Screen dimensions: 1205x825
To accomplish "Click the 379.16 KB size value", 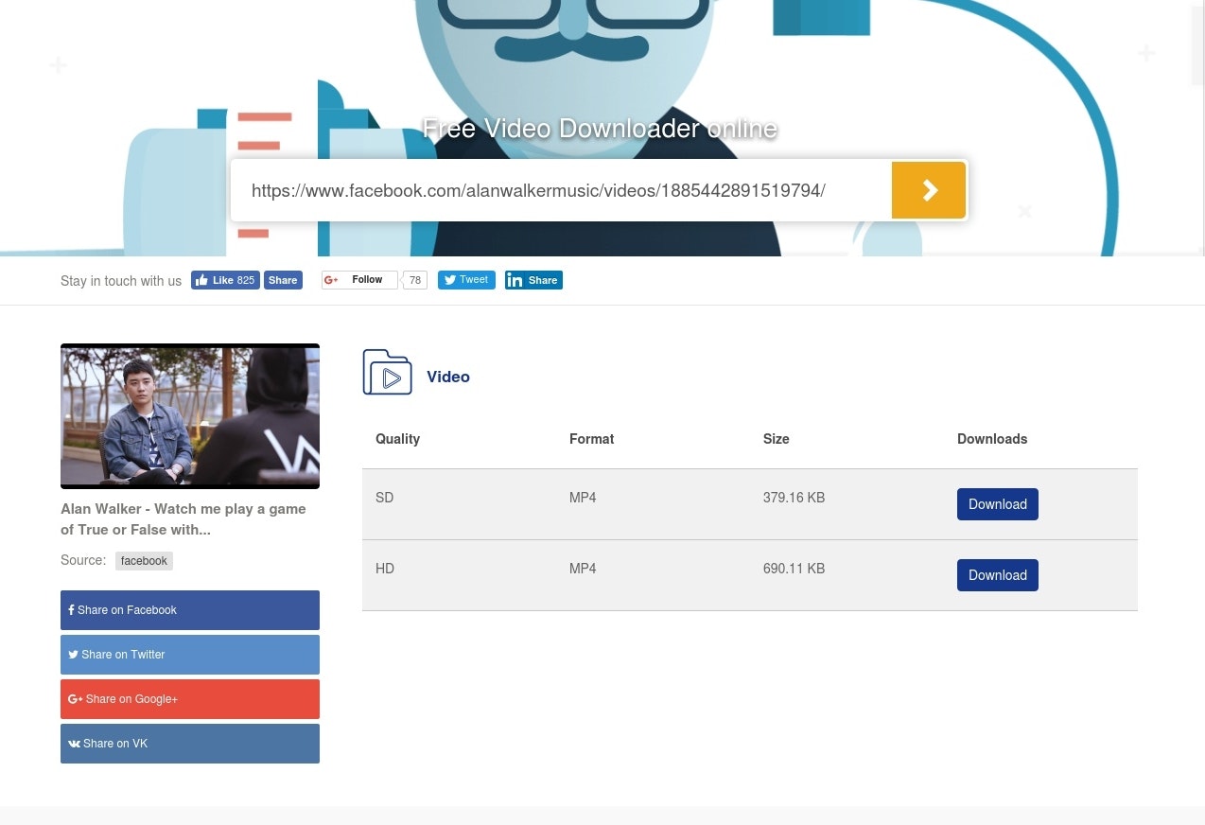I will pos(794,497).
